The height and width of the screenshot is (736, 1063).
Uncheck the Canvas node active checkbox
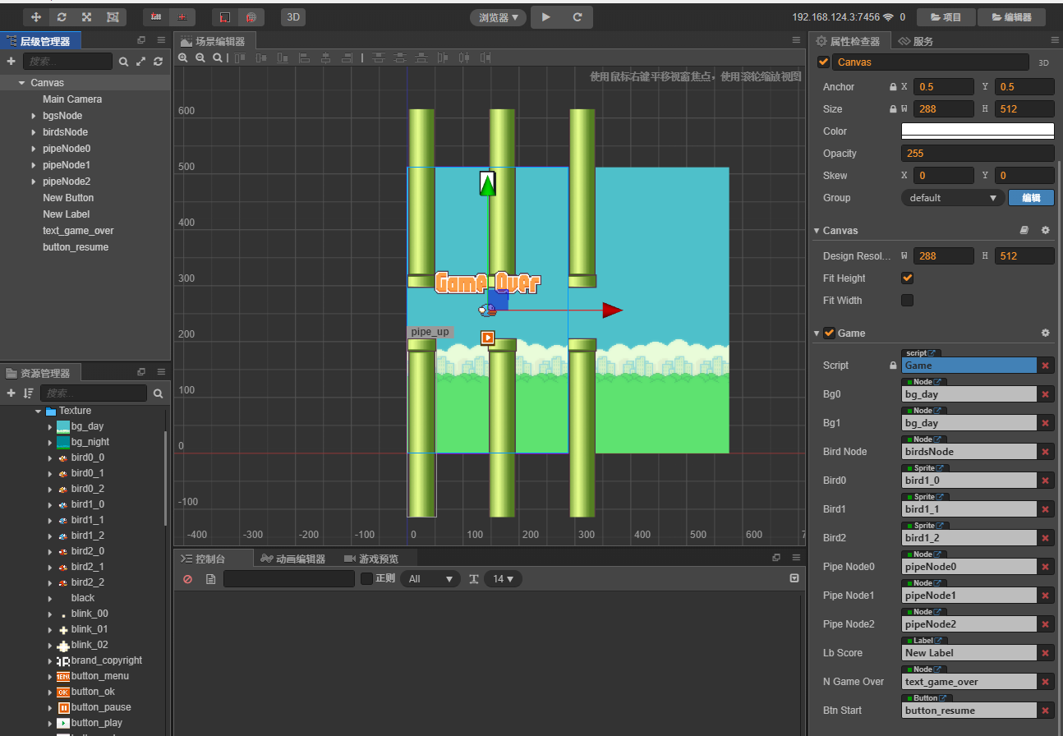pyautogui.click(x=823, y=62)
